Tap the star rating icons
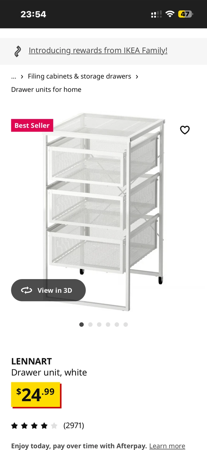Viewport: 207px width, 450px height. point(34,426)
